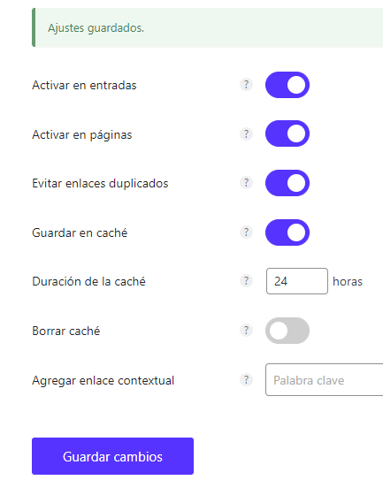383x480 pixels.
Task: Select the Agregar enlace contextual label text
Action: point(103,380)
